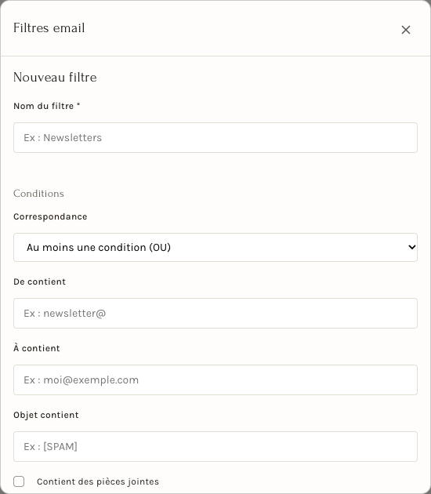The image size is (431, 494).
Task: Focus the De contient field
Action: (215, 313)
